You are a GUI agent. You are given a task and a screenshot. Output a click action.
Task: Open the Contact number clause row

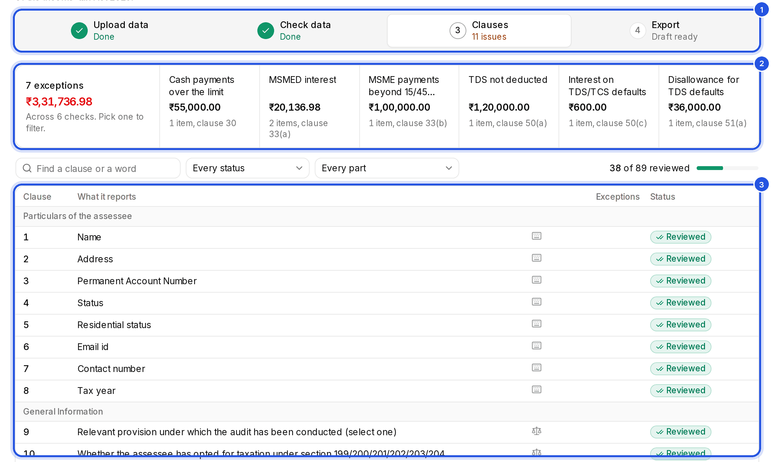(x=387, y=369)
